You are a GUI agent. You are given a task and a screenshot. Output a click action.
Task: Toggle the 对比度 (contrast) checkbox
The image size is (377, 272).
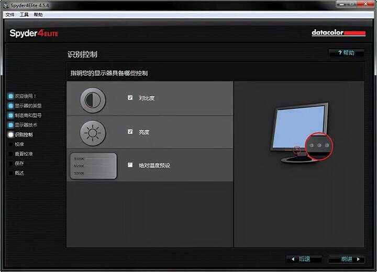tap(130, 97)
